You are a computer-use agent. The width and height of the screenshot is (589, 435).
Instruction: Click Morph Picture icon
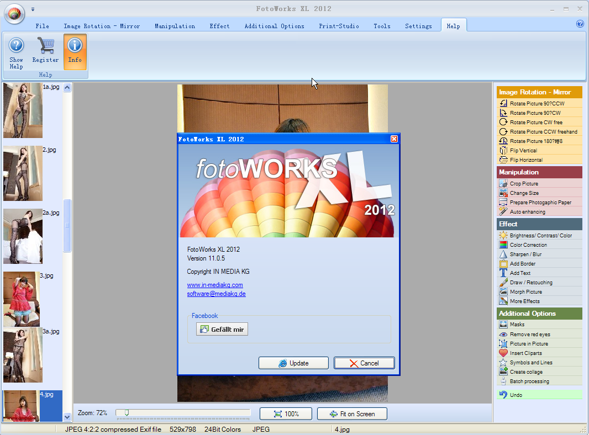click(x=503, y=291)
